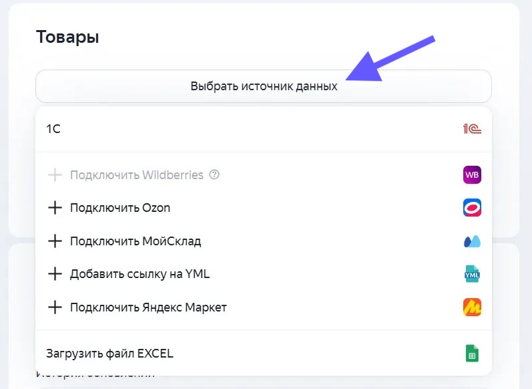Choose Connect Яндекс Маркет option

264,307
